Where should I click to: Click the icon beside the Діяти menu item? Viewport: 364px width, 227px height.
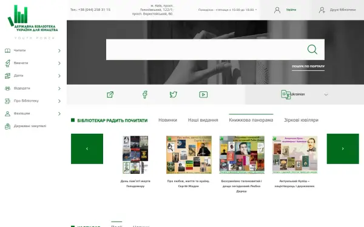(x=8, y=76)
